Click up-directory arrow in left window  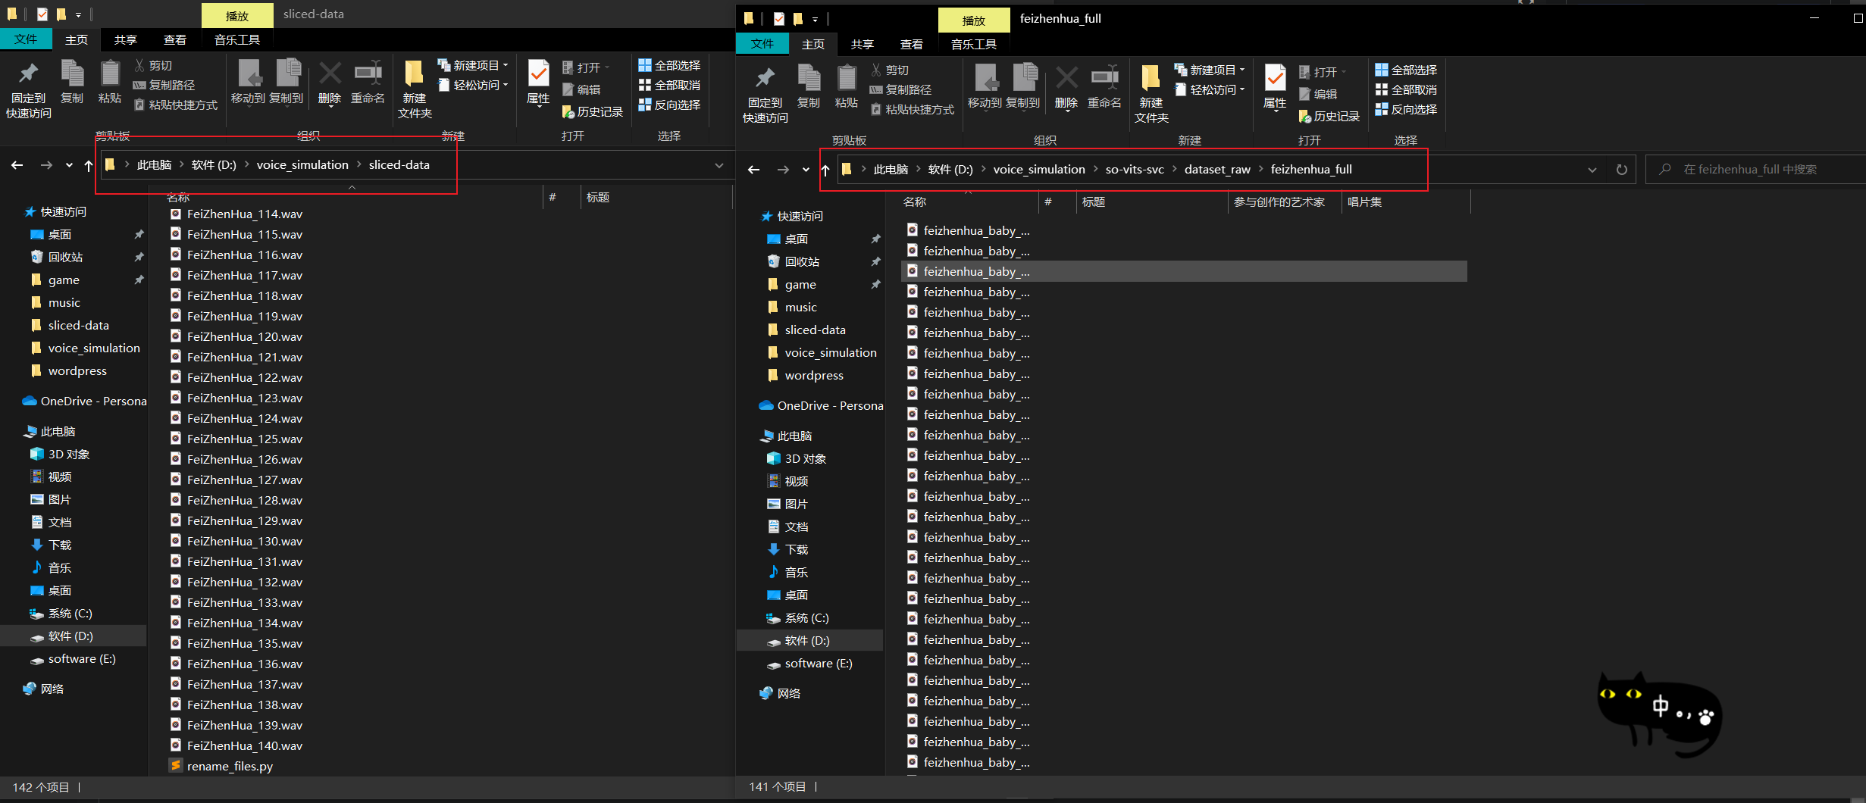click(89, 165)
